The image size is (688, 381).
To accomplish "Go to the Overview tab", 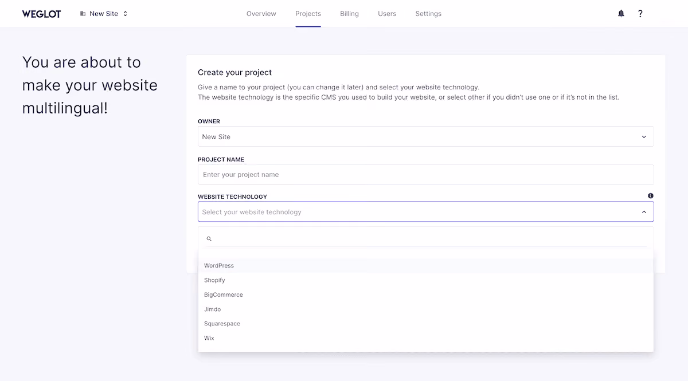I will [x=261, y=14].
